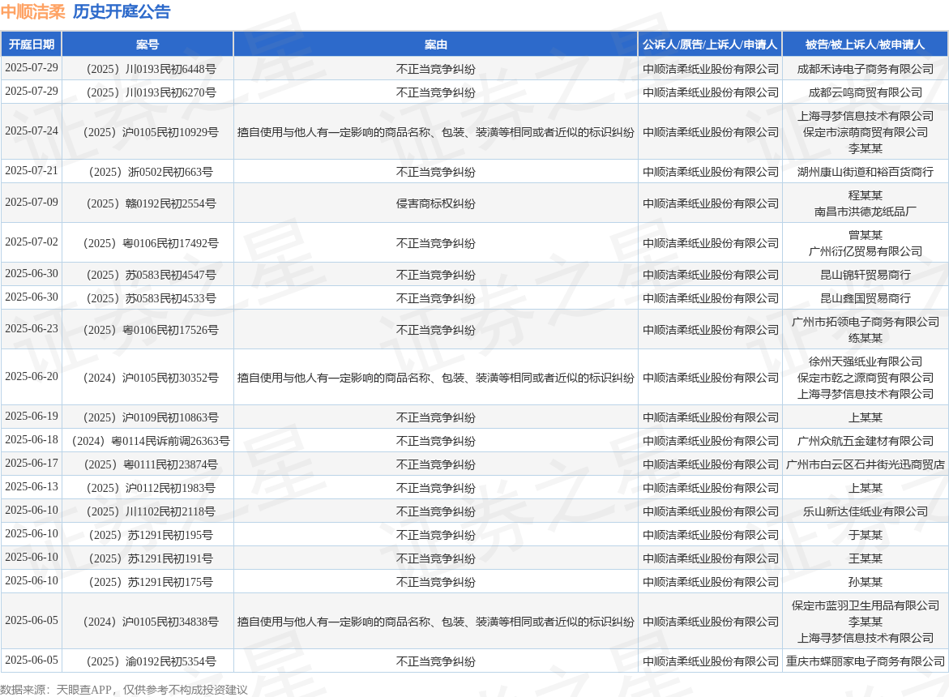Click defendant 王某某
Screen dimensions: 949x697
point(865,558)
